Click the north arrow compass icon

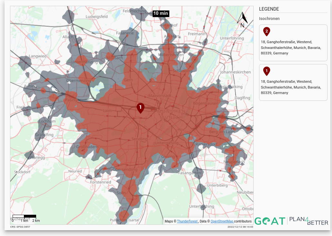pyautogui.click(x=242, y=20)
